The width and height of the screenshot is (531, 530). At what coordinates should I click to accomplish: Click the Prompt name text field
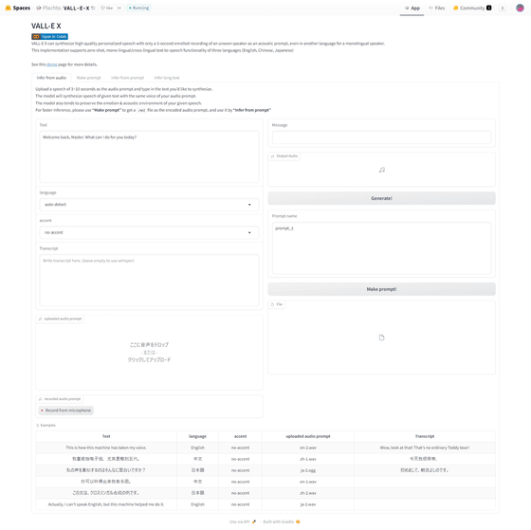381,247
